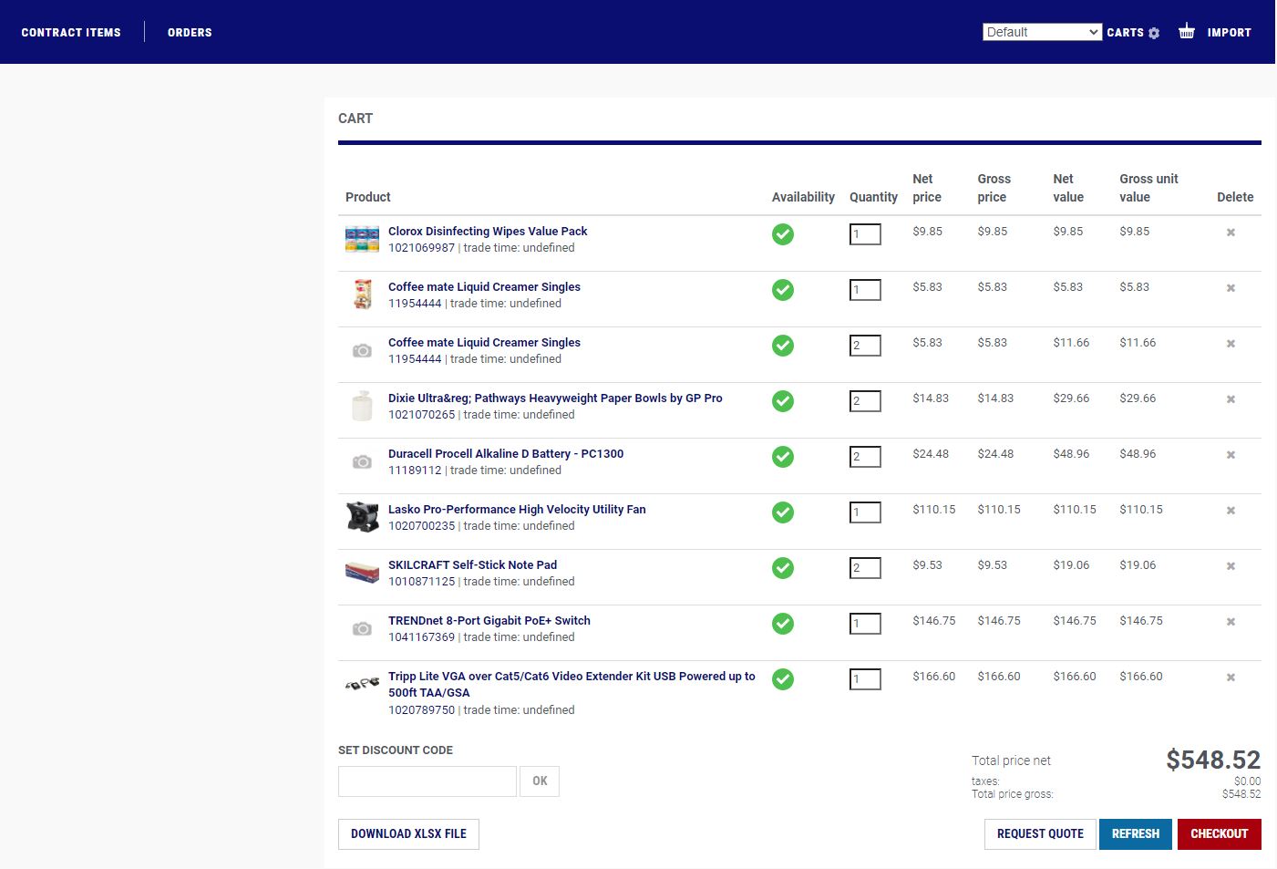This screenshot has width=1277, height=869.
Task: Open TRENDnet 8-Port Gigabit PoE+ Switch link
Action: pos(489,621)
